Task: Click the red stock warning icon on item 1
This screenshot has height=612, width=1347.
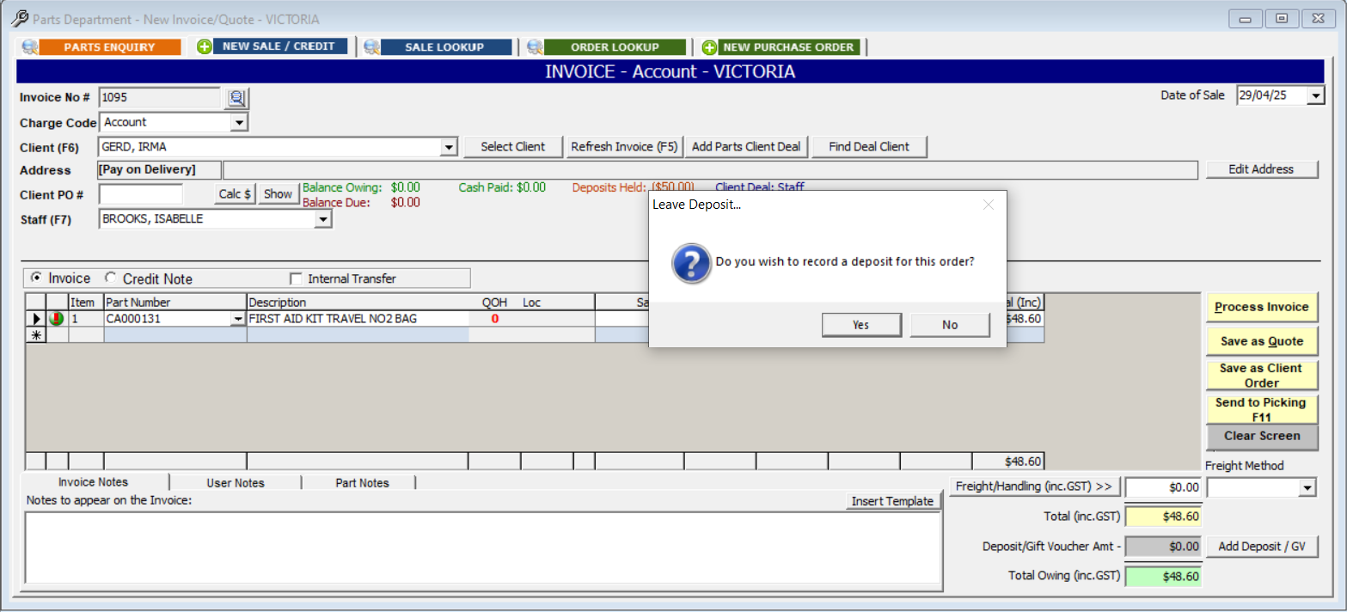Action: pos(58,319)
